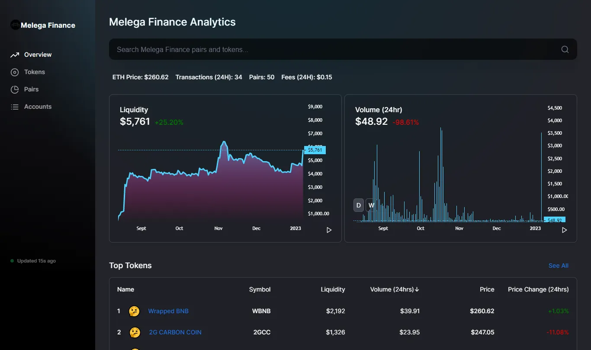Click the $247.05 price value
Screen dimensions: 591x350
click(x=483, y=332)
